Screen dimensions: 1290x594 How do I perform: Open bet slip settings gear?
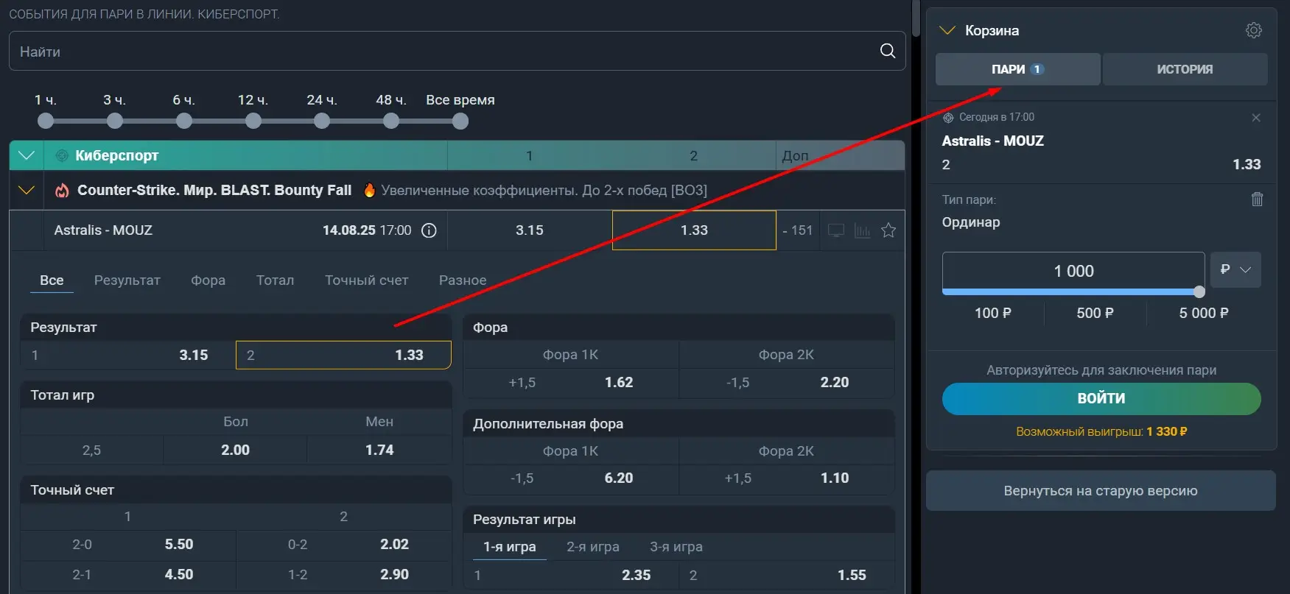tap(1253, 30)
